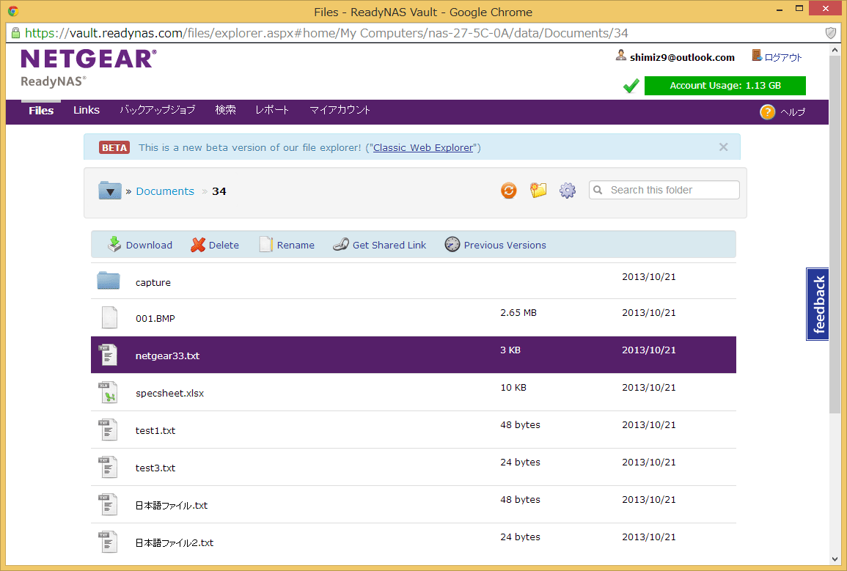The width and height of the screenshot is (847, 571).
Task: Open Previous Versions clock icon
Action: coord(452,245)
